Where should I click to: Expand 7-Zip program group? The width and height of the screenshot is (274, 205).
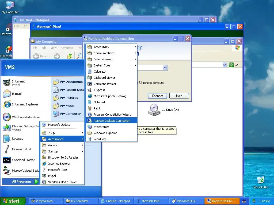(x=62, y=133)
